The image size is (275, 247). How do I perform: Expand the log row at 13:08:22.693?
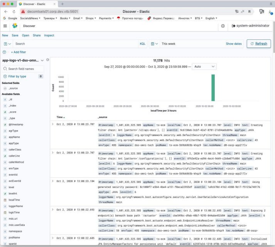click(52, 210)
